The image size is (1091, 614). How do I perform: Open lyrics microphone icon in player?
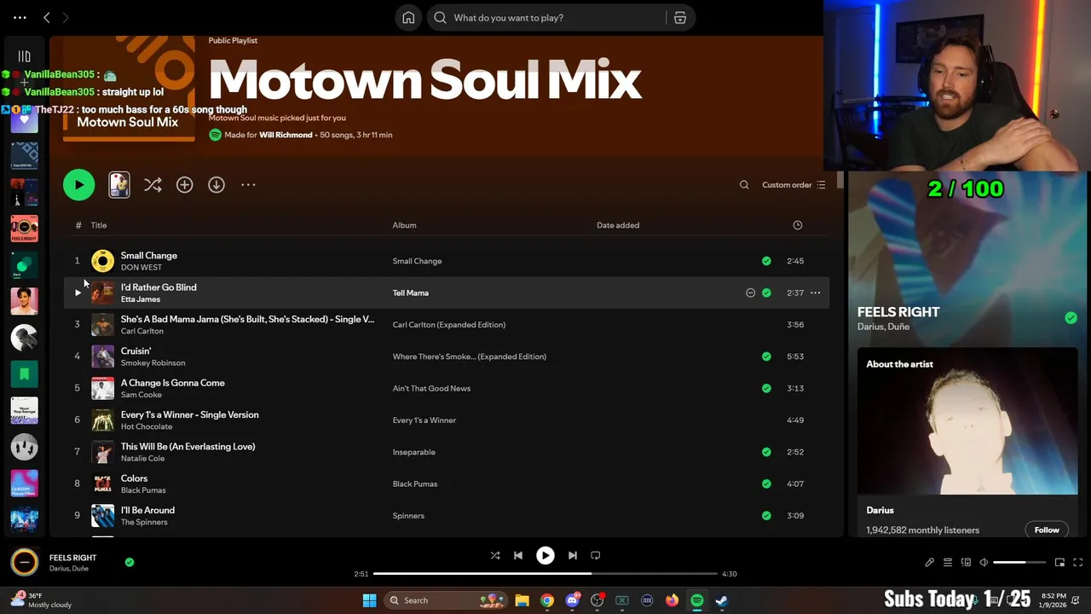click(930, 562)
